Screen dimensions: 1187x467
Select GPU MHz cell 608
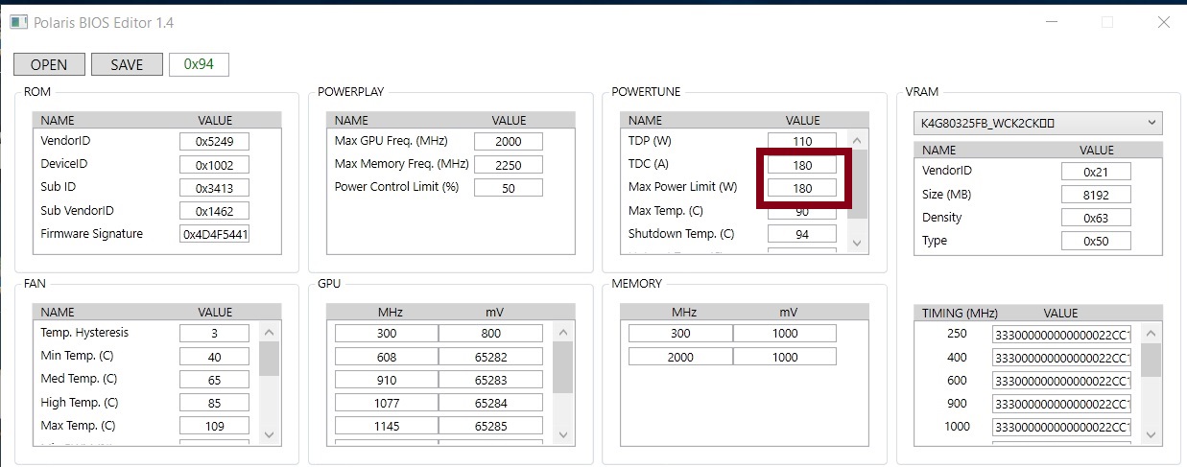click(x=386, y=357)
